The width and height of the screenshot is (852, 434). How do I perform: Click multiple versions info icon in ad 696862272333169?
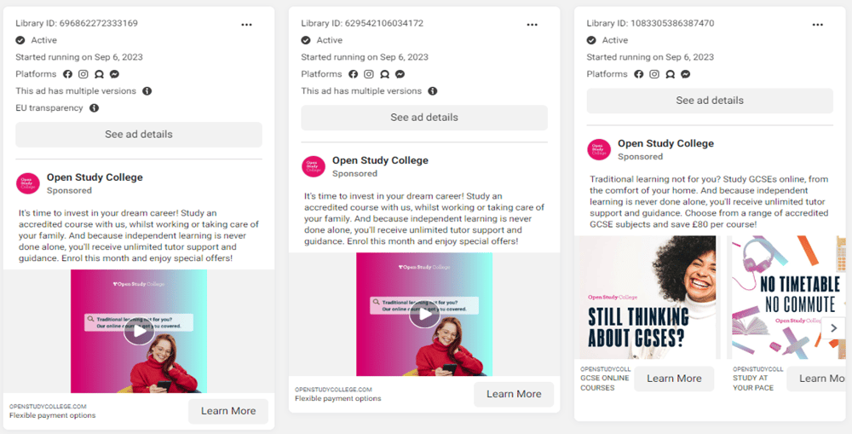coord(147,91)
